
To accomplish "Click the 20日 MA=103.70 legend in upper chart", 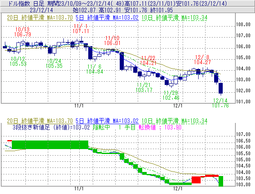I will click(40, 18).
